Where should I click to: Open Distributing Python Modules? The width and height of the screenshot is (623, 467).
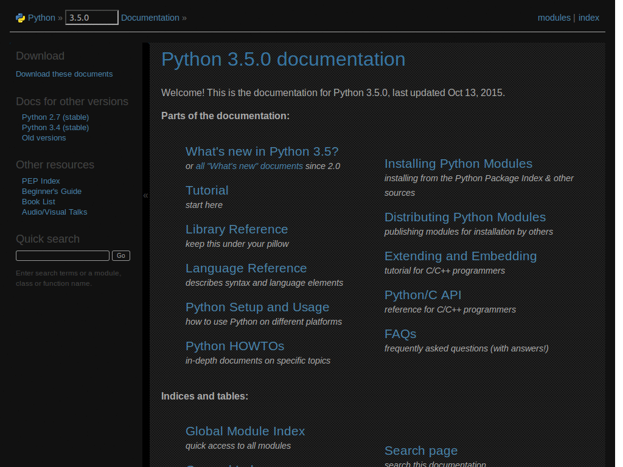465,217
